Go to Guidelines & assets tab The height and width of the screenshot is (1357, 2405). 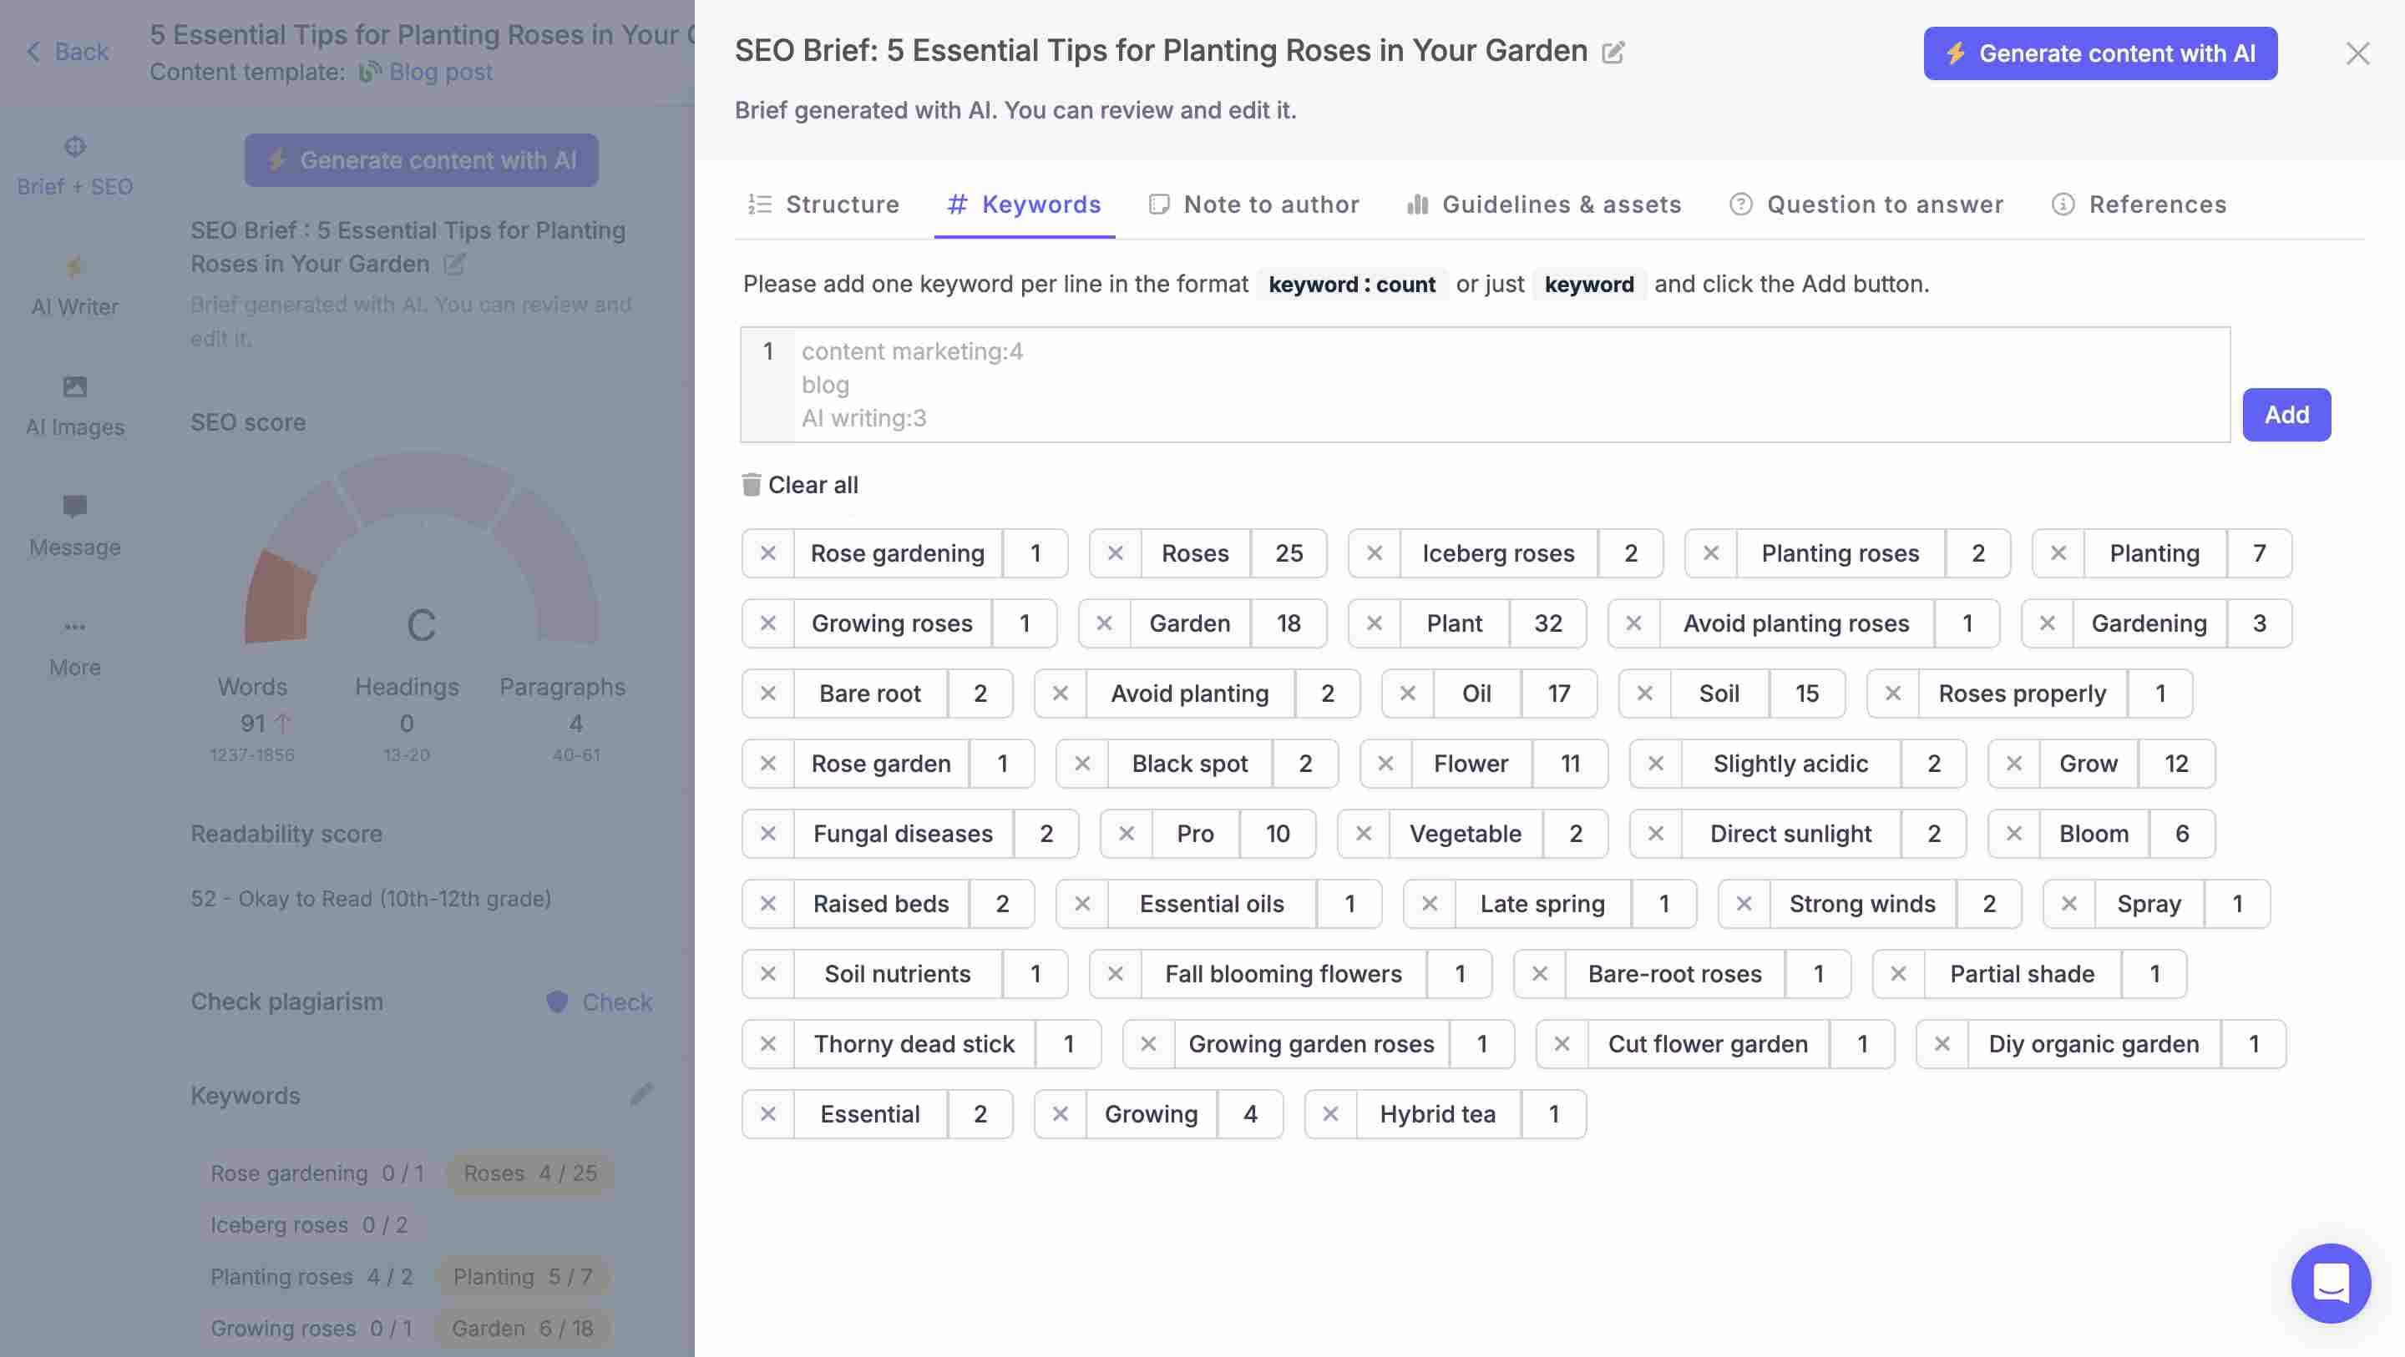1544,204
